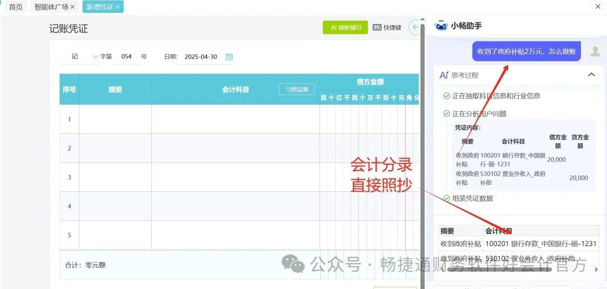Click the 记账凭证 page title

pyautogui.click(x=69, y=29)
